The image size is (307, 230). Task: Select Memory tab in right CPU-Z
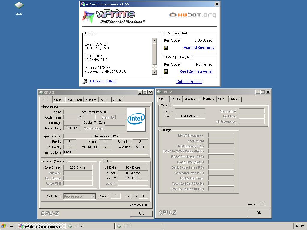point(209,99)
